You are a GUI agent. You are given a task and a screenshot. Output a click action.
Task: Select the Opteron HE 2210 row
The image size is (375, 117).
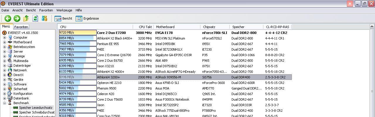(175, 83)
